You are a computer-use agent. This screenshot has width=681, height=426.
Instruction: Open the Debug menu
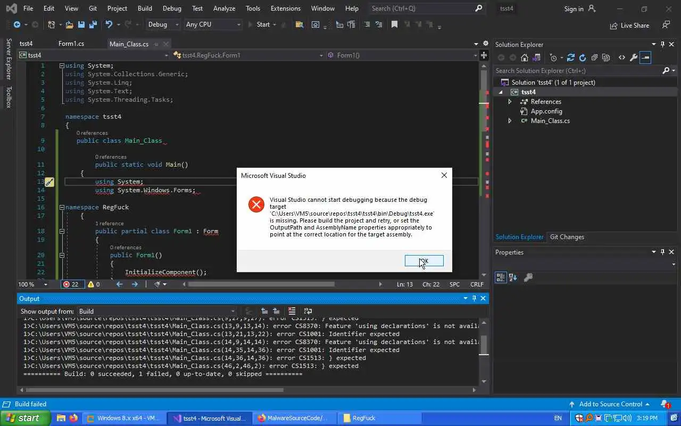pyautogui.click(x=172, y=9)
